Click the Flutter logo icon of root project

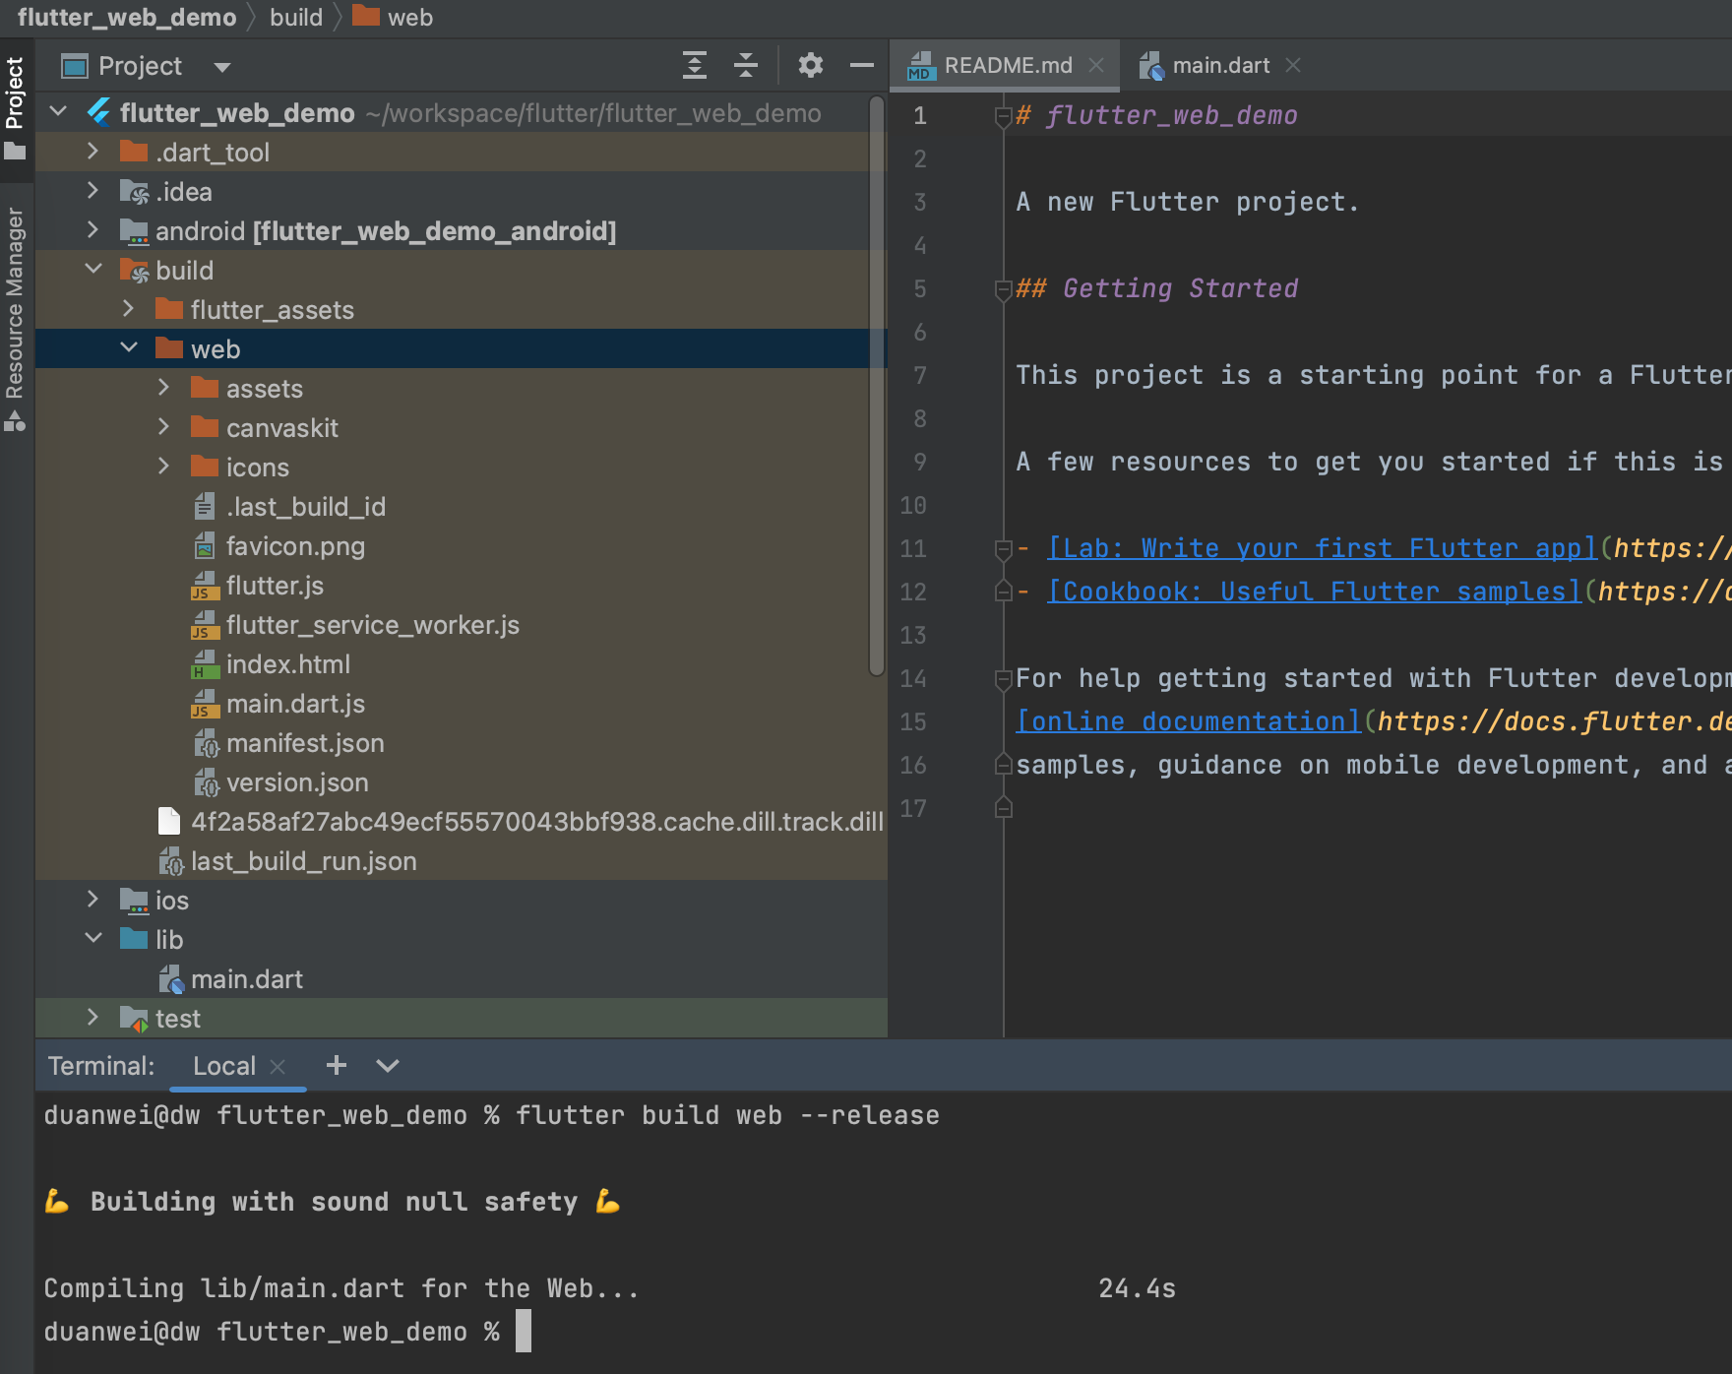[x=98, y=112]
